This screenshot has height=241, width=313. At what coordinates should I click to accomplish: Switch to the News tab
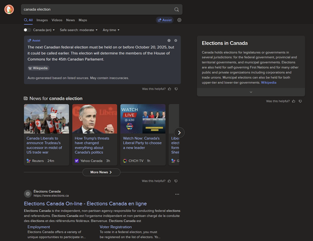point(70,20)
